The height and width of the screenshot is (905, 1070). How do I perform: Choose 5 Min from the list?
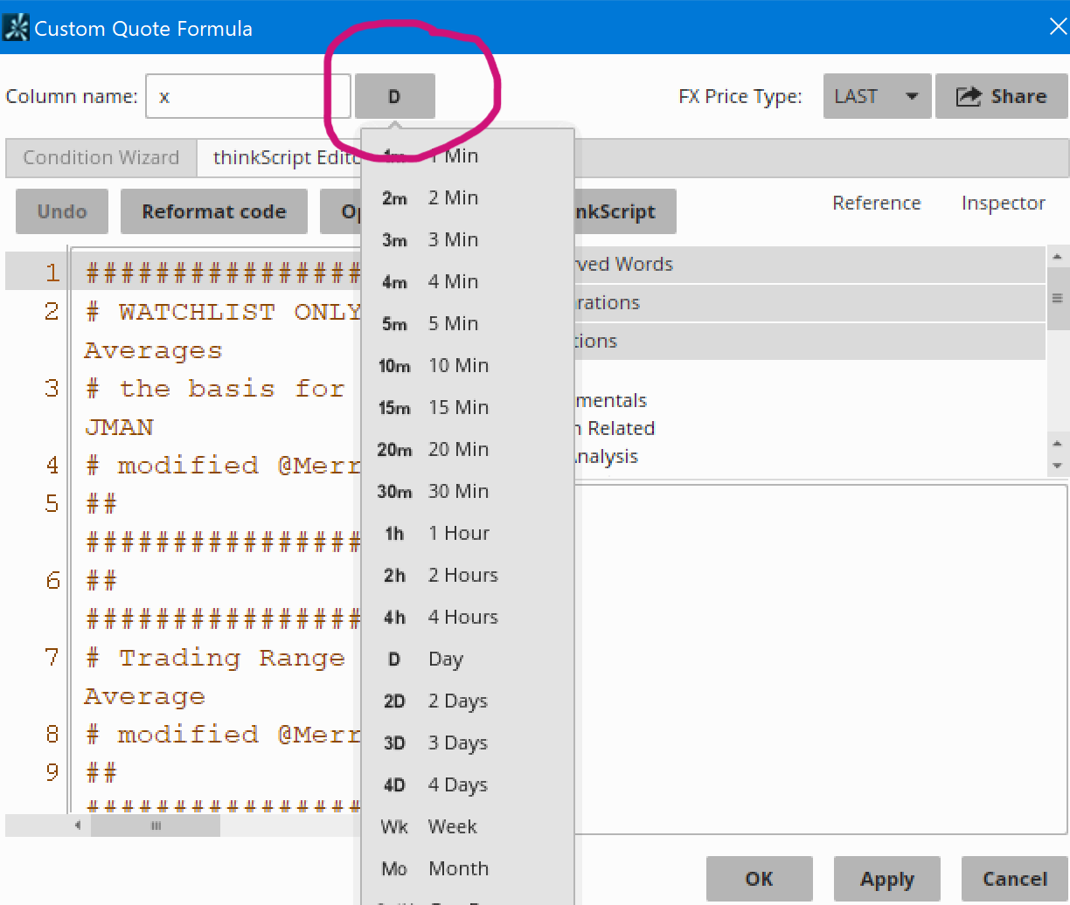(x=468, y=323)
